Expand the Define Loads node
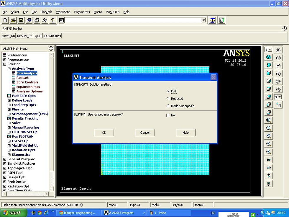 [9, 100]
